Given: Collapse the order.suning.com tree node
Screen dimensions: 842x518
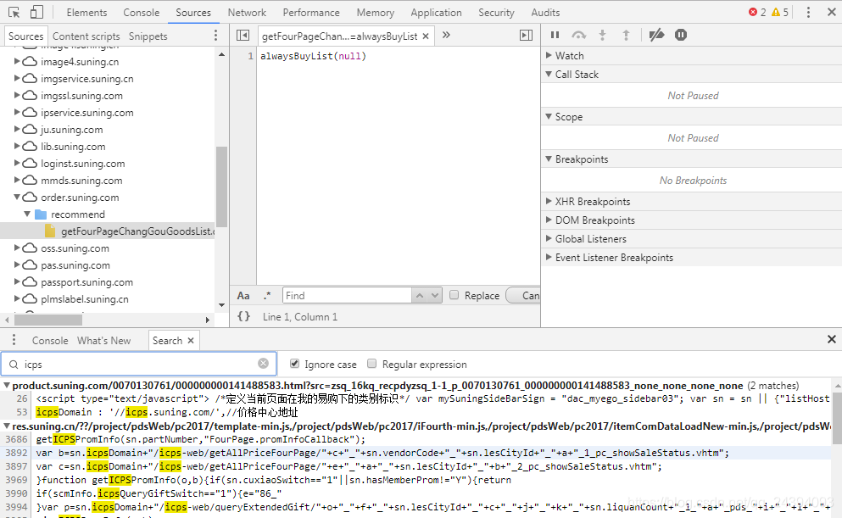Looking at the screenshot, I should [x=17, y=197].
